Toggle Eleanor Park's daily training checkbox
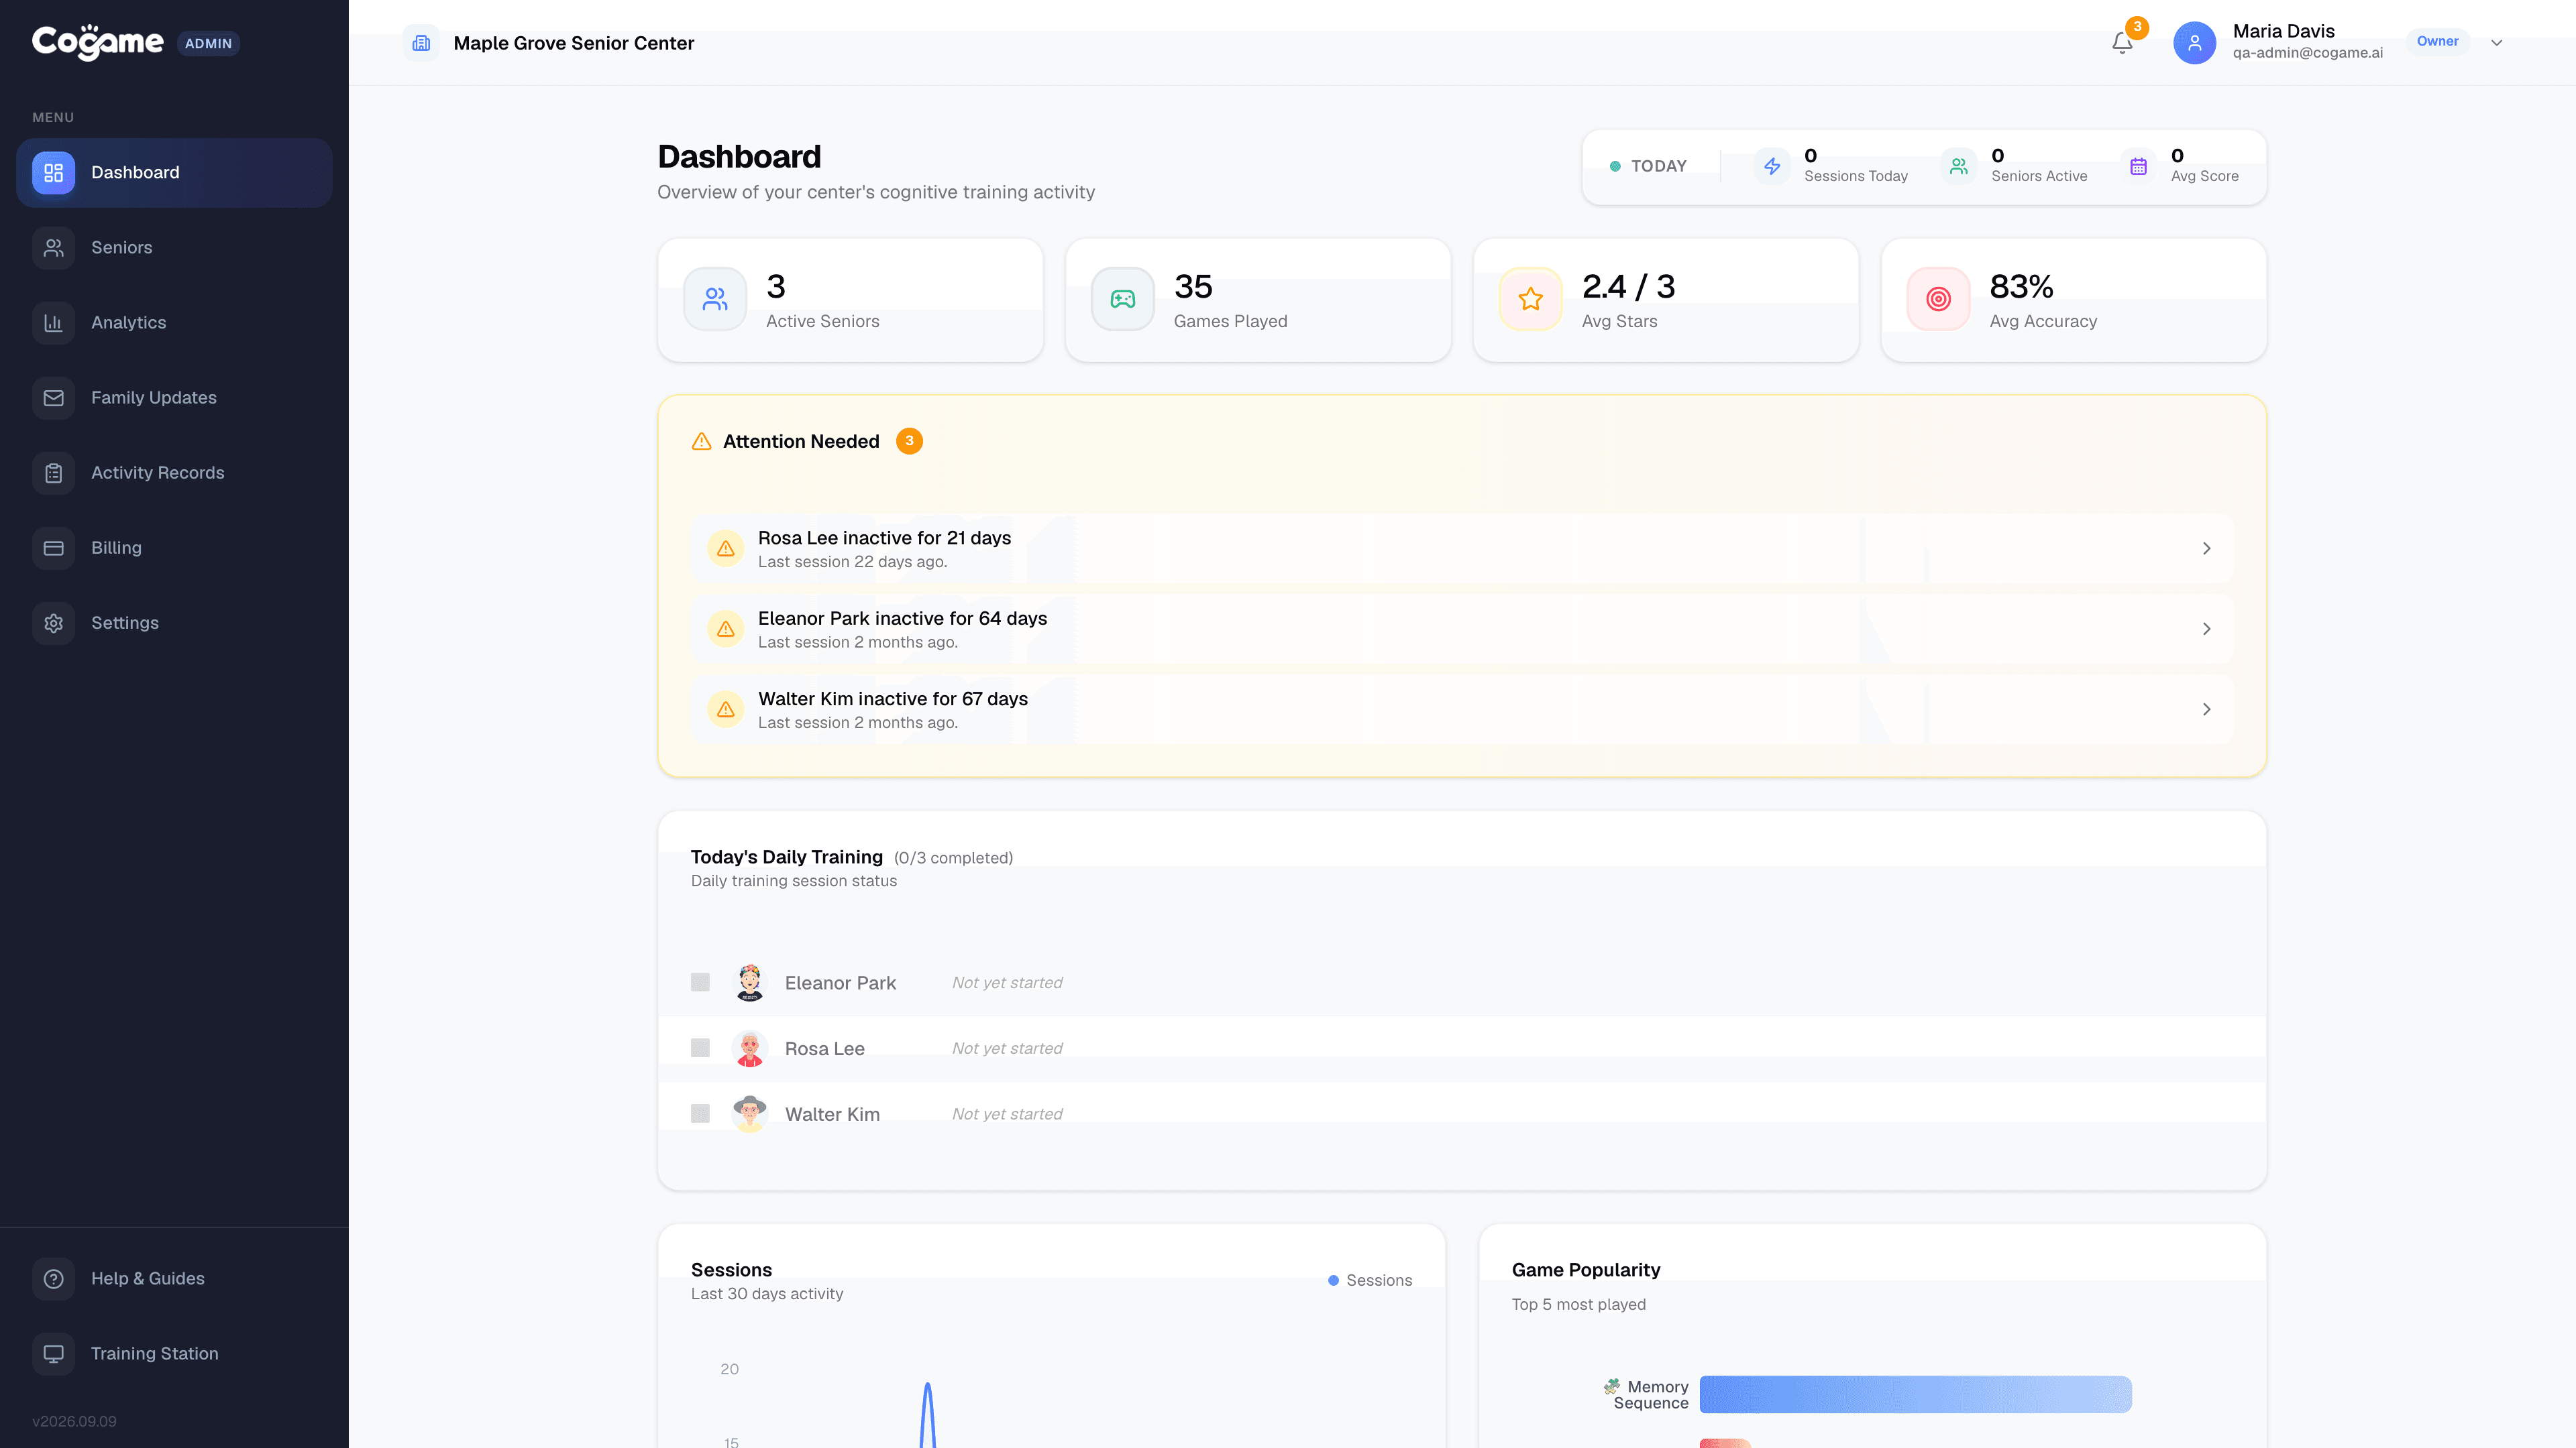 tap(700, 982)
